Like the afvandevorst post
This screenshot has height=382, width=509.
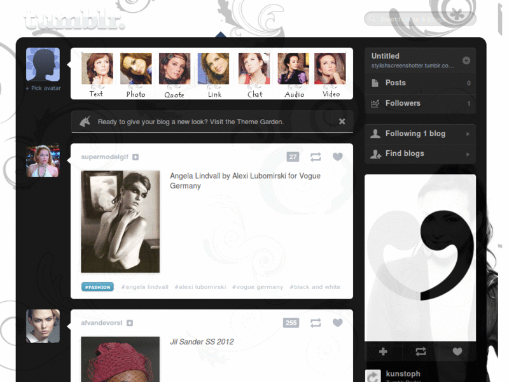coord(338,323)
